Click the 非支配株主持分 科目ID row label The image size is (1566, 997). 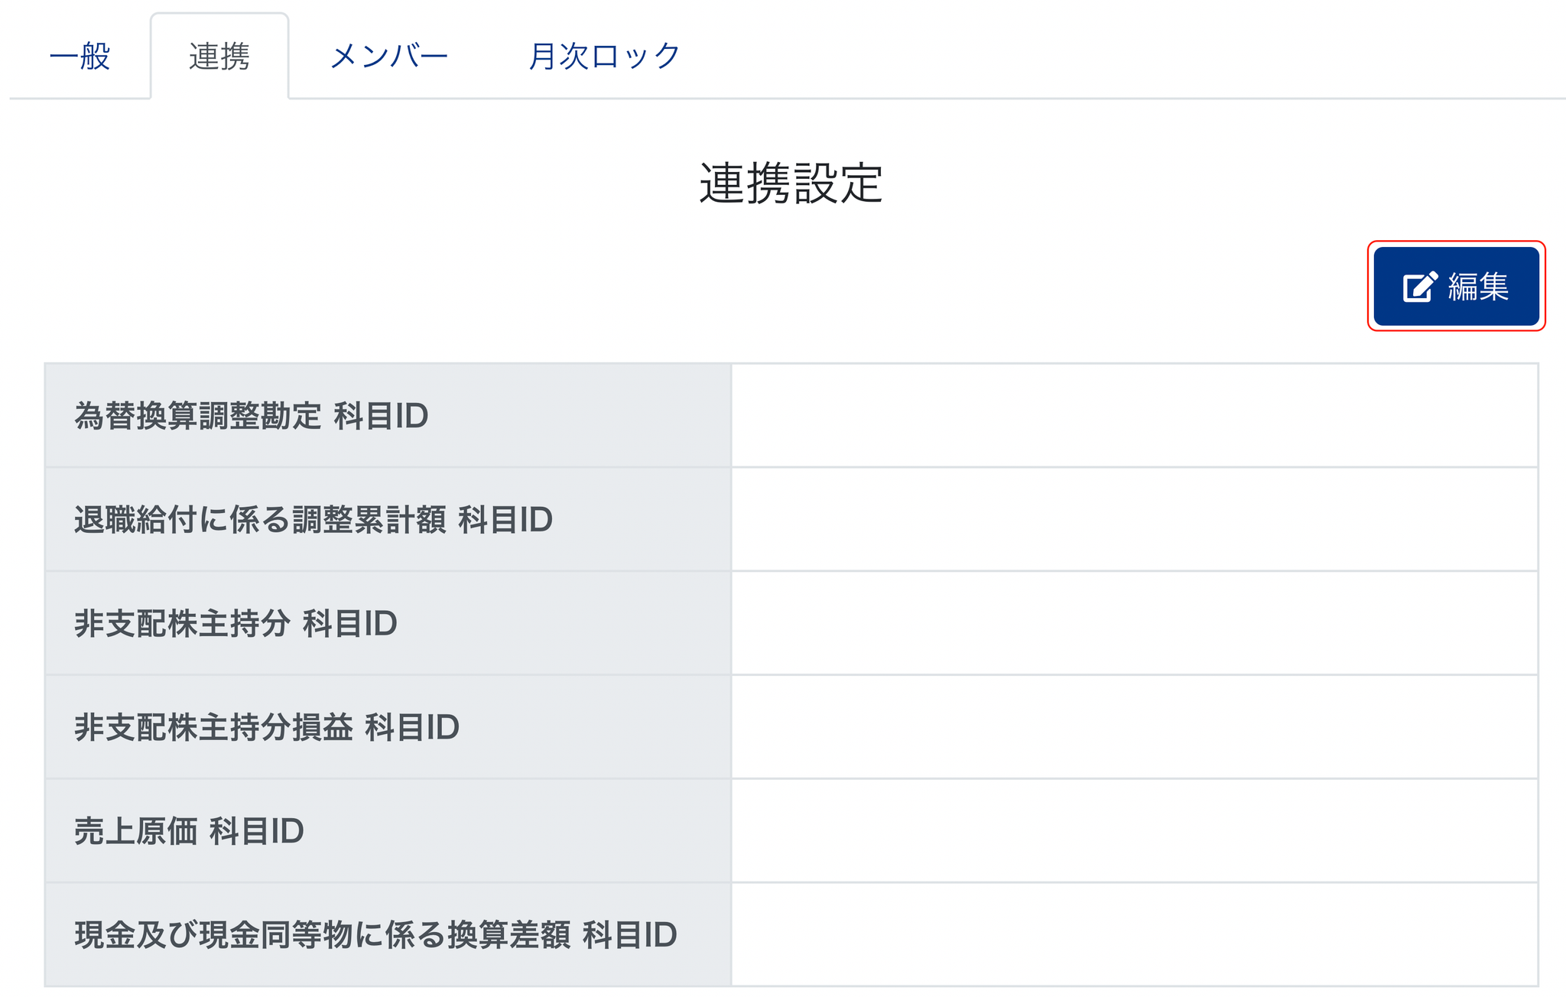pos(236,623)
